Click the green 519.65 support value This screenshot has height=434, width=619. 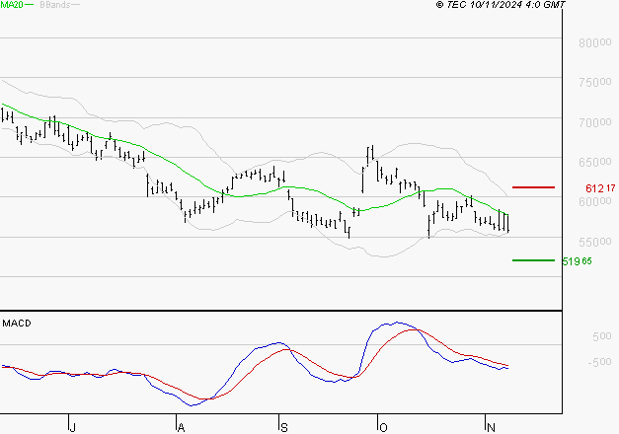pyautogui.click(x=577, y=261)
